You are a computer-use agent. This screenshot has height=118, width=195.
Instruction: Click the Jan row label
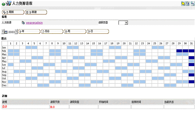coord(4,48)
